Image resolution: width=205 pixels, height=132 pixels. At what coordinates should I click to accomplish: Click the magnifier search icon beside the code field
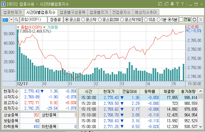click(16, 20)
